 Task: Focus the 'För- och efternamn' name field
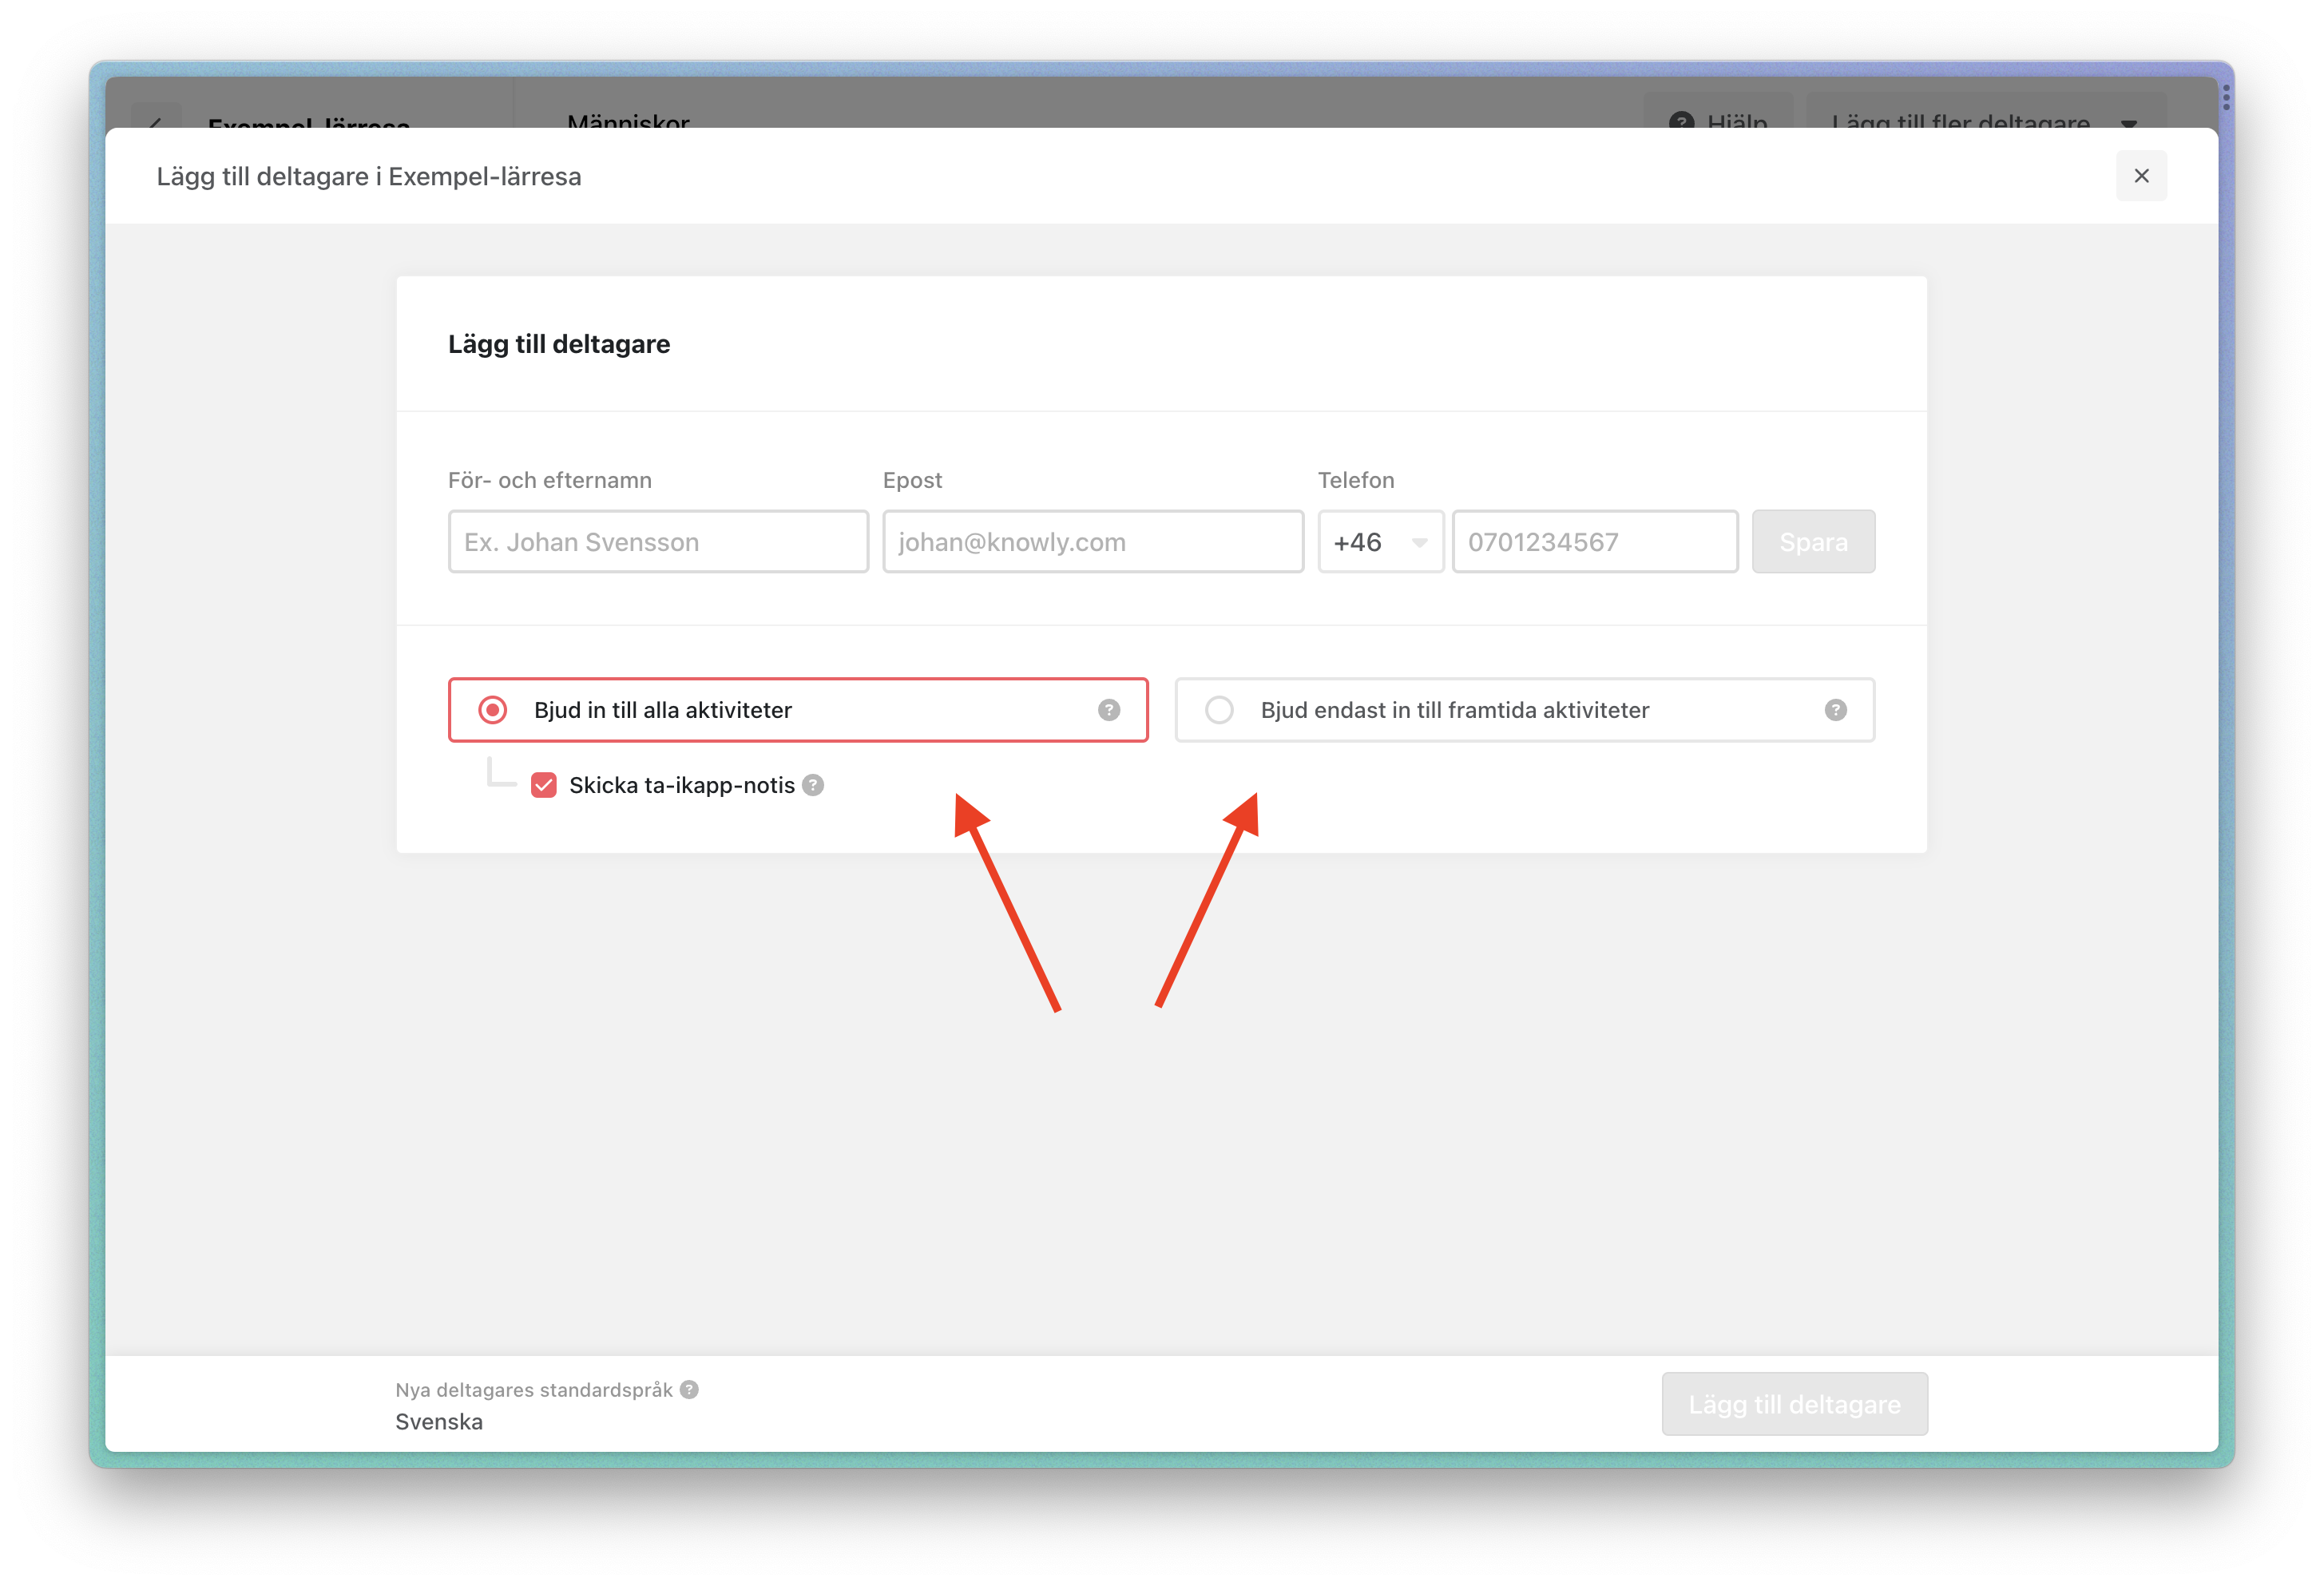pos(658,542)
